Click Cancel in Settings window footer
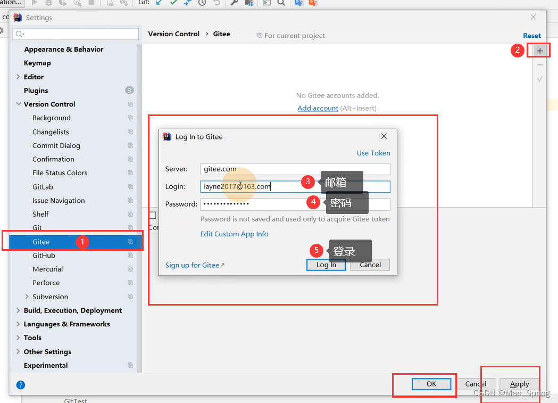The image size is (558, 403). click(476, 384)
